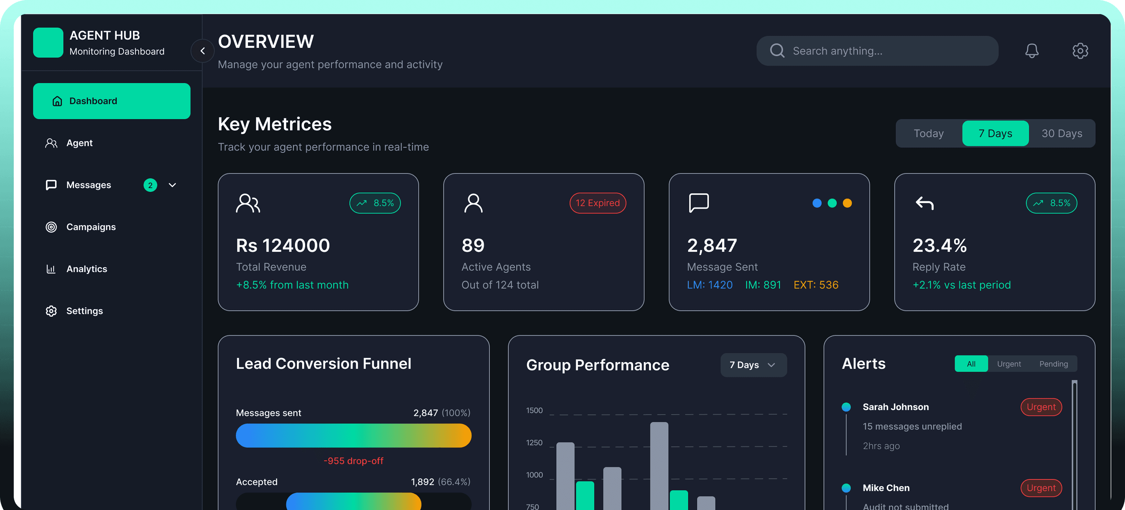1125x510 pixels.
Task: Click the Messages sent gradient progress bar
Action: (x=353, y=435)
